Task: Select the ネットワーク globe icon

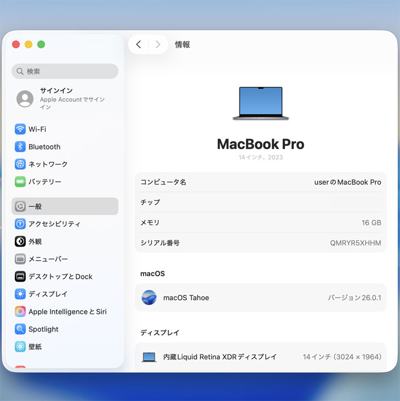Action: pyautogui.click(x=20, y=164)
